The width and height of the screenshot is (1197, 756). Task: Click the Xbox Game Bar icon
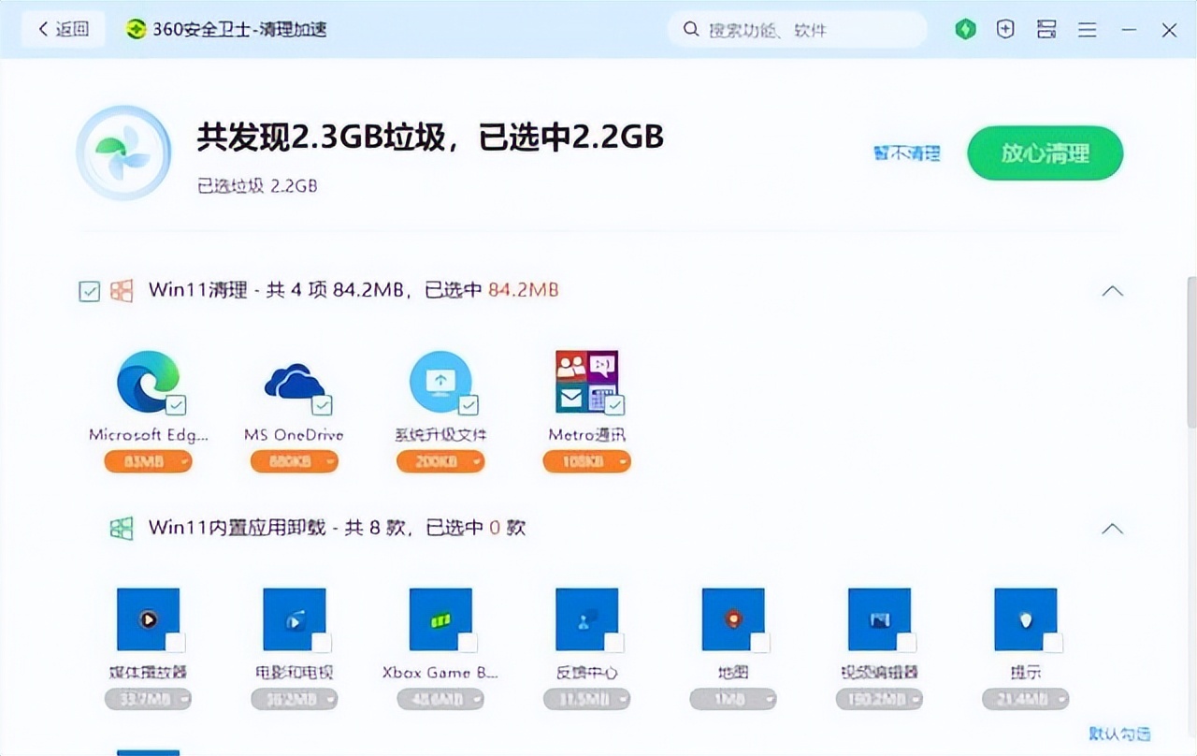tap(440, 618)
